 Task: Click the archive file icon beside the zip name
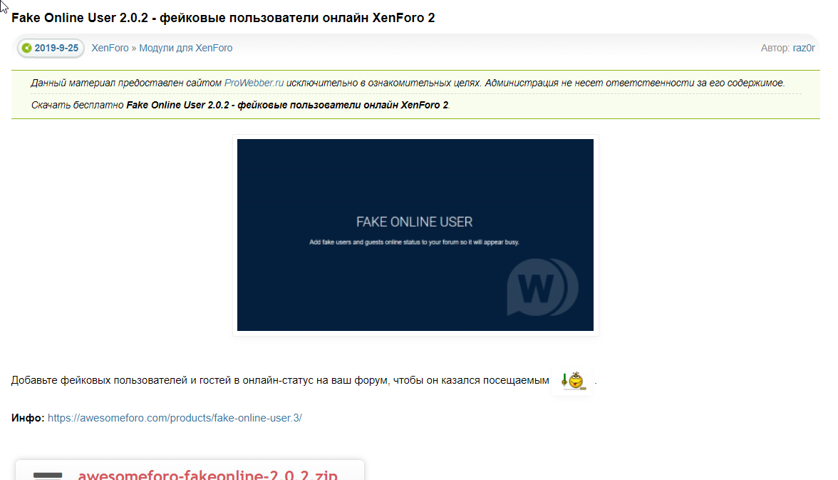pos(48,475)
